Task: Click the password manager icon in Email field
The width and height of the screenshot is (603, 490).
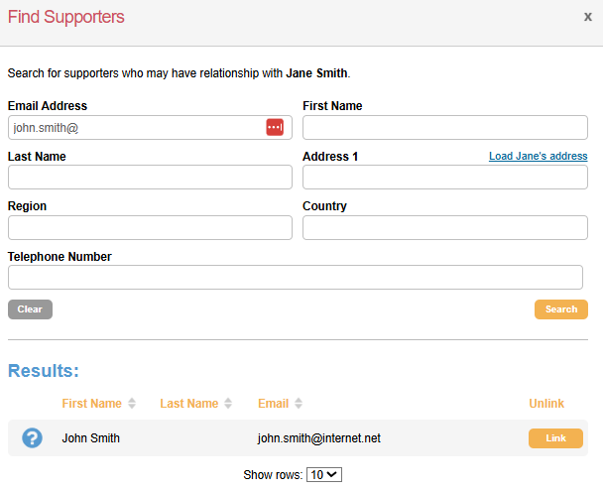Action: pyautogui.click(x=275, y=127)
